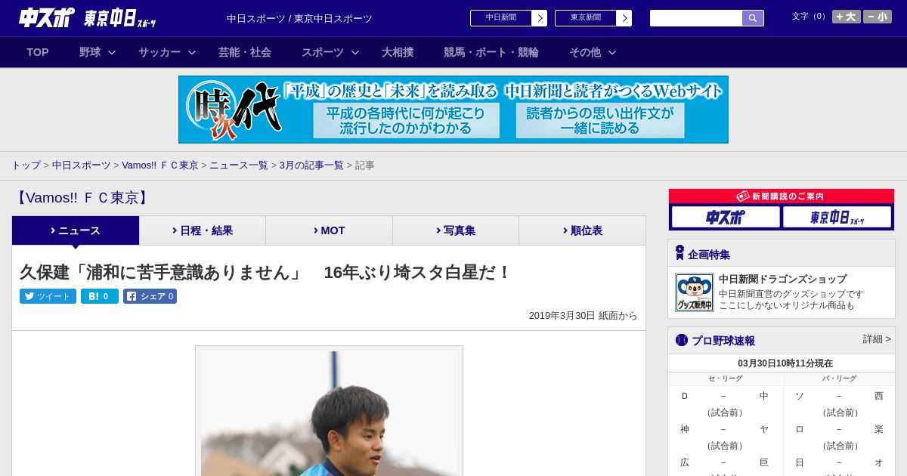
Task: Click the Vamos!! FC東京 breadcrumb link
Action: (160, 165)
